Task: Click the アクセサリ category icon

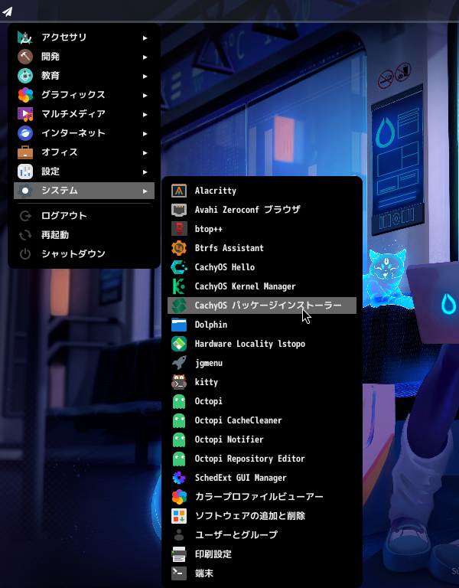Action: (25, 38)
